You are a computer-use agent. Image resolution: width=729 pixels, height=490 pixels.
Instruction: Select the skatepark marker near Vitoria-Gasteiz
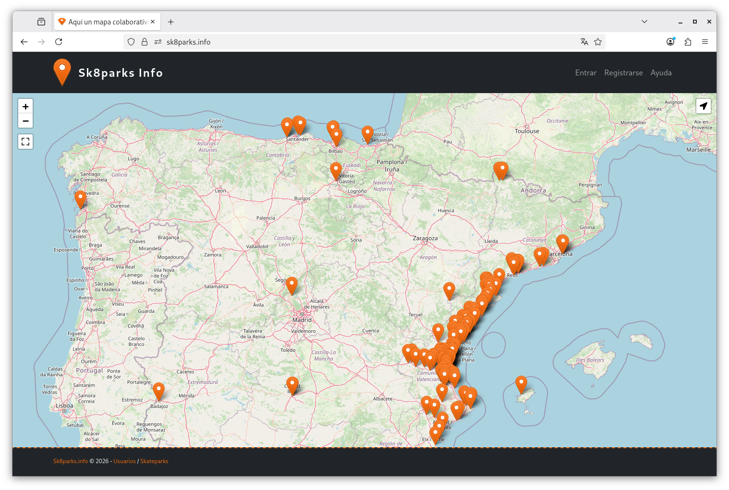pyautogui.click(x=336, y=170)
